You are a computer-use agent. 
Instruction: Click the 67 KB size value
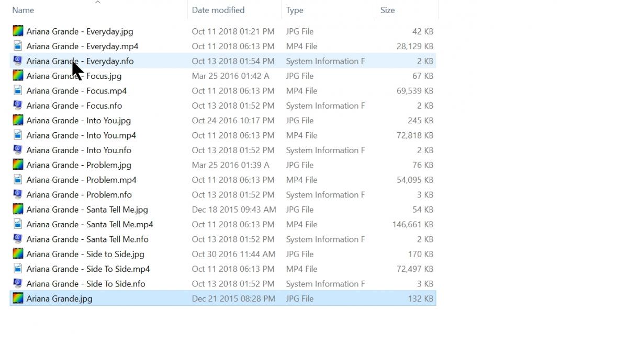pyautogui.click(x=423, y=76)
